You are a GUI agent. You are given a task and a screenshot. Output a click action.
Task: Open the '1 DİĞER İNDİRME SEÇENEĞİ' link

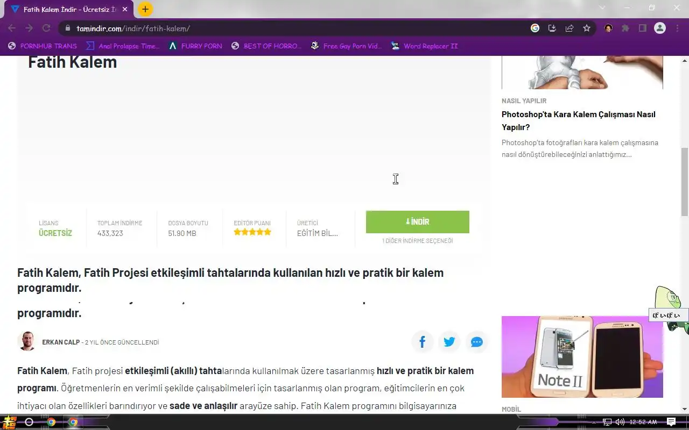pos(418,241)
